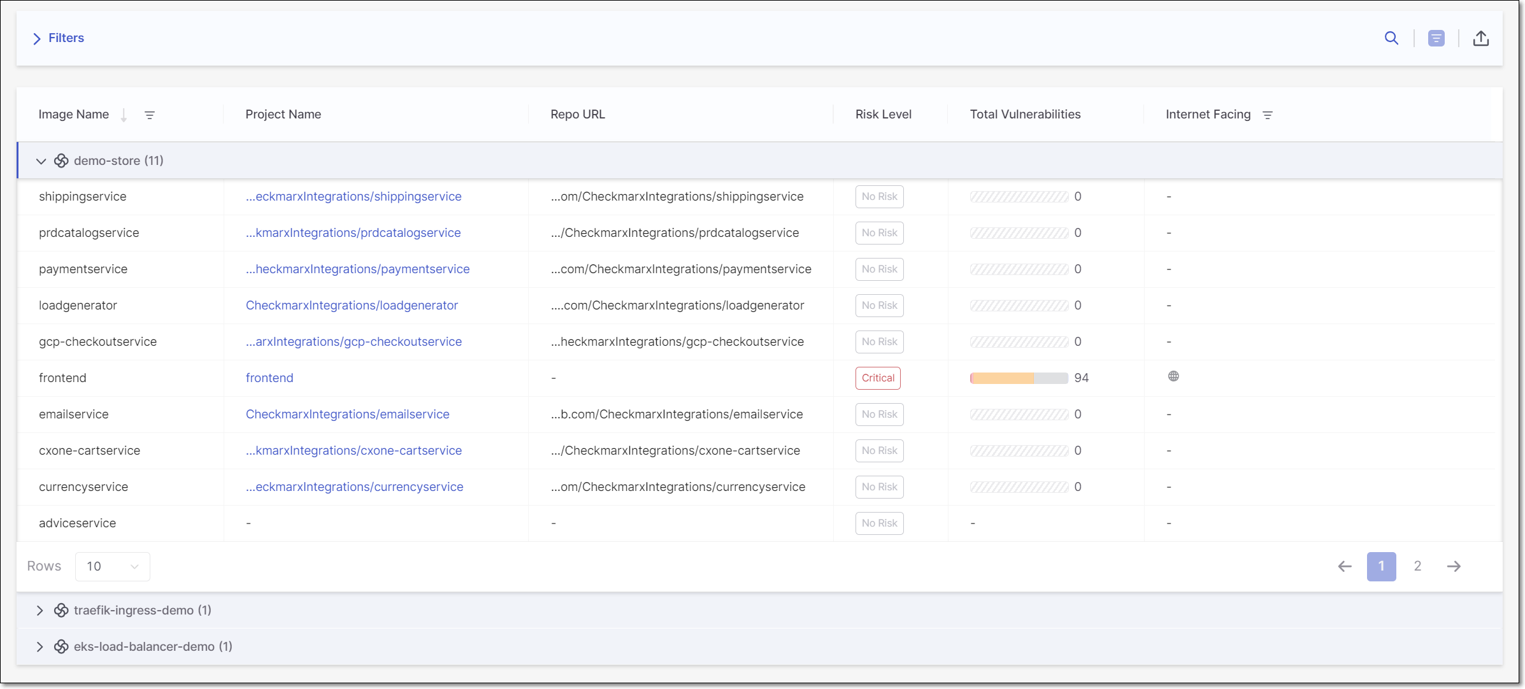Screen dimensions: 1525x689
Task: Open the search icon in top toolbar
Action: tap(1391, 38)
